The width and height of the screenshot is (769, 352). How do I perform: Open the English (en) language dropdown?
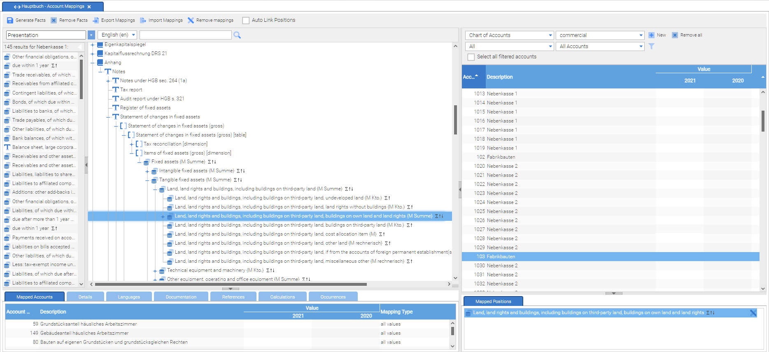pyautogui.click(x=118, y=35)
